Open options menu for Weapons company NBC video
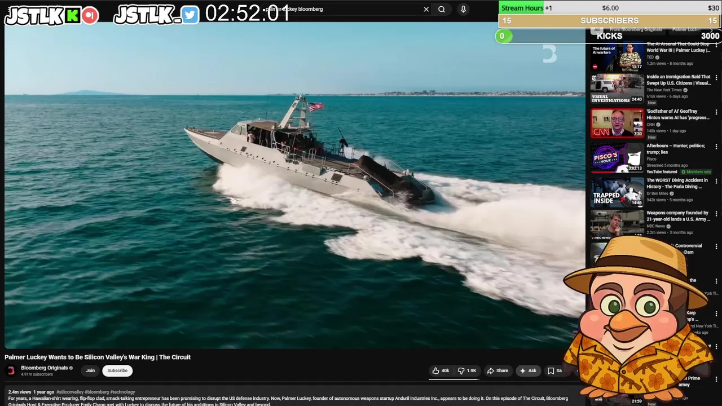This screenshot has width=722, height=406. click(x=716, y=214)
